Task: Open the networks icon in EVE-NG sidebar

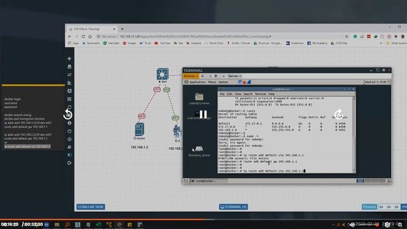Action: click(69, 75)
